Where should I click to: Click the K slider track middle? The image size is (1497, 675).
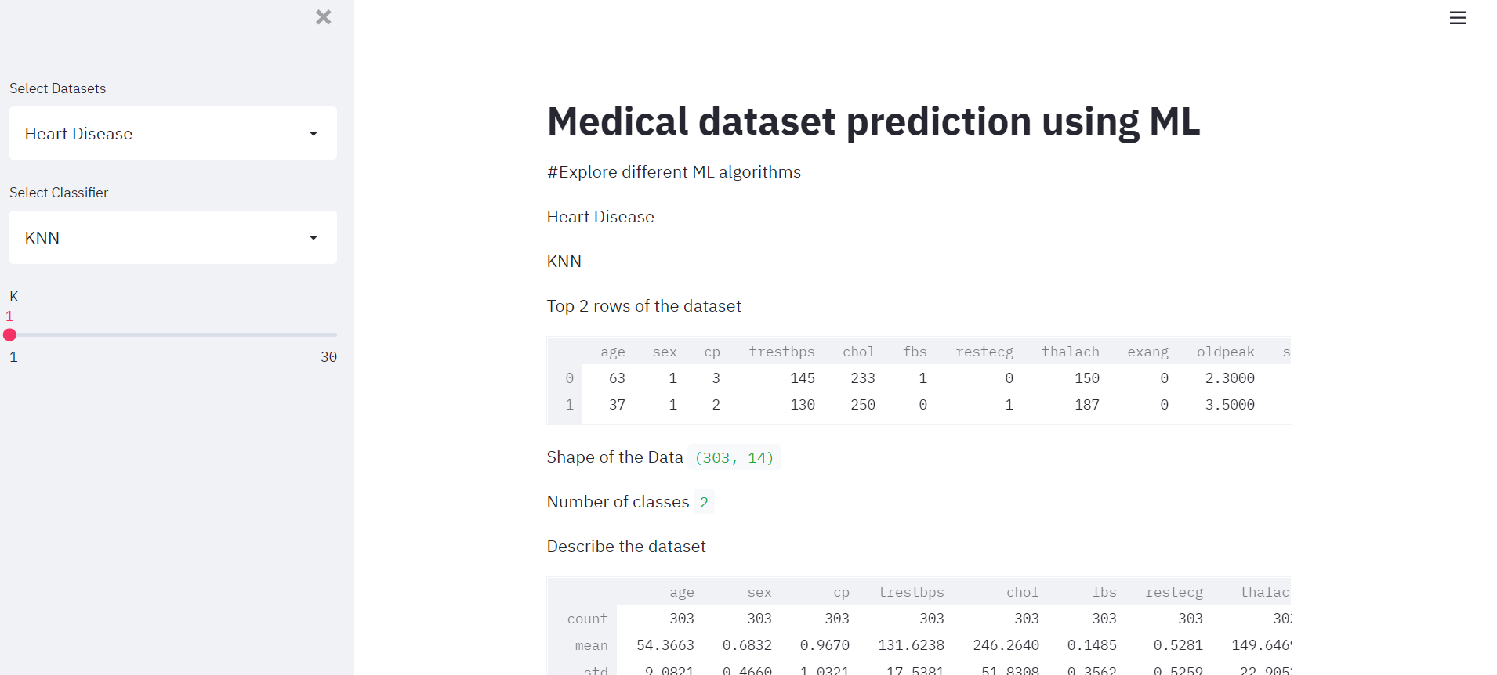[173, 334]
